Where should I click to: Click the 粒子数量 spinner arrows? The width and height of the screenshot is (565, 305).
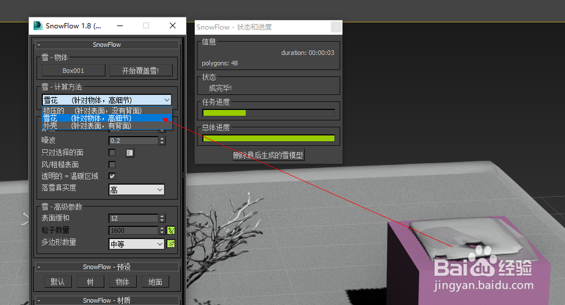(162, 230)
